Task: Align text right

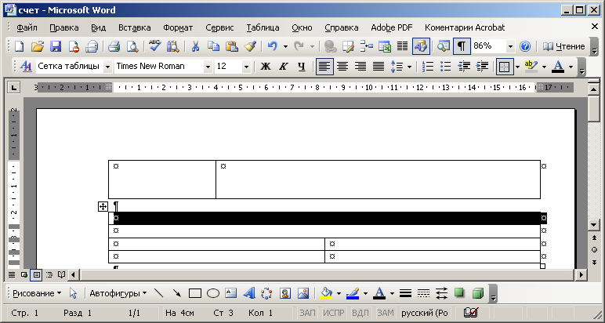Action: 360,67
